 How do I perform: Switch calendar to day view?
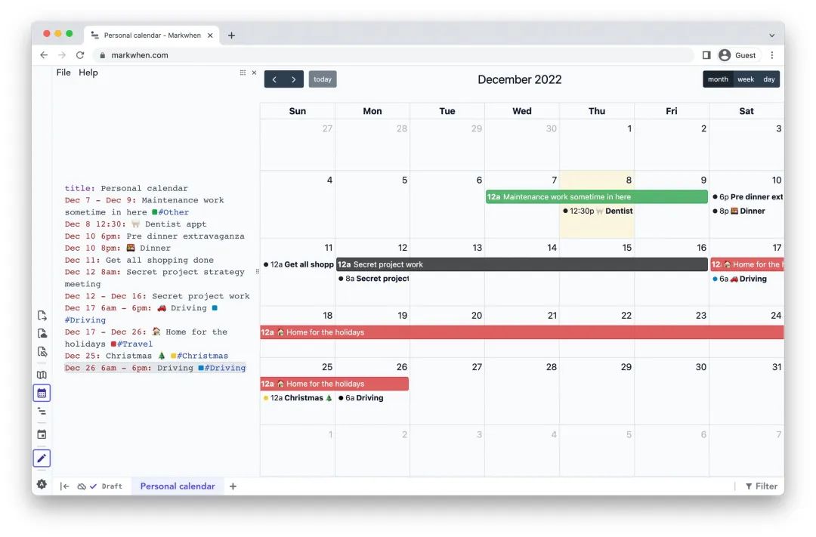[768, 79]
